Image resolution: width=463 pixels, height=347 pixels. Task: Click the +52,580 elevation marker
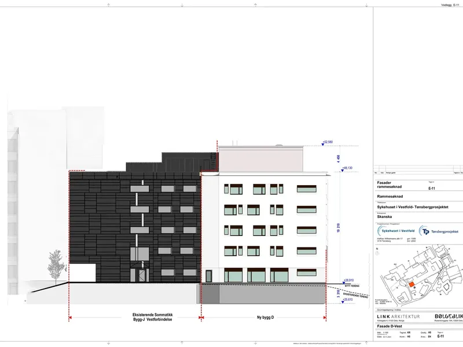(327, 143)
